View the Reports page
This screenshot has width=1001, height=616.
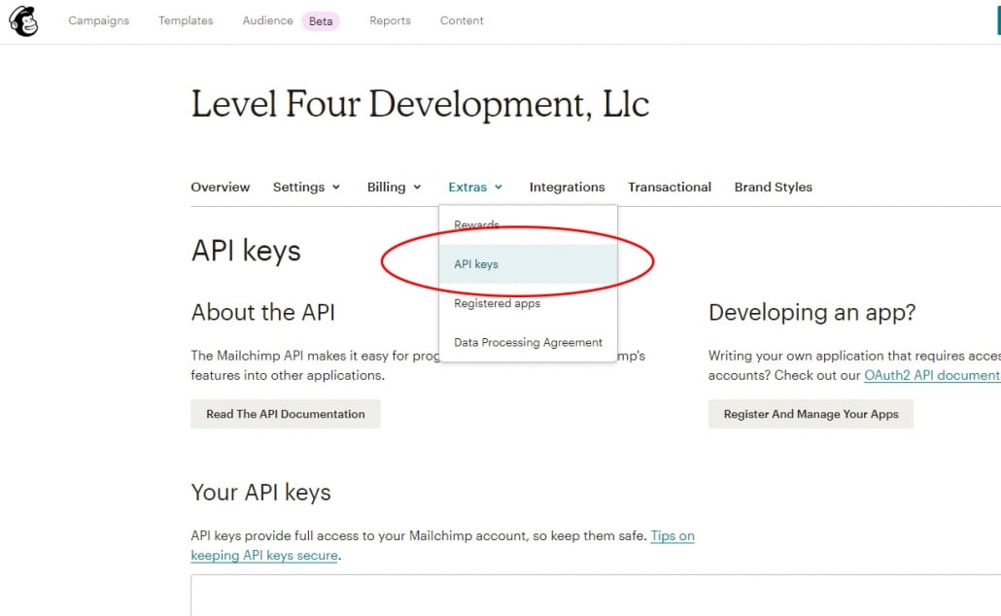point(390,20)
